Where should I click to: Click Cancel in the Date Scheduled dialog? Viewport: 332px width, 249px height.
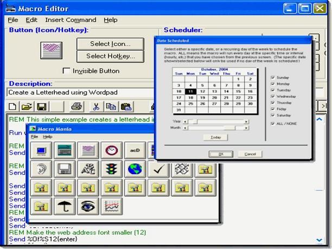pyautogui.click(x=250, y=154)
